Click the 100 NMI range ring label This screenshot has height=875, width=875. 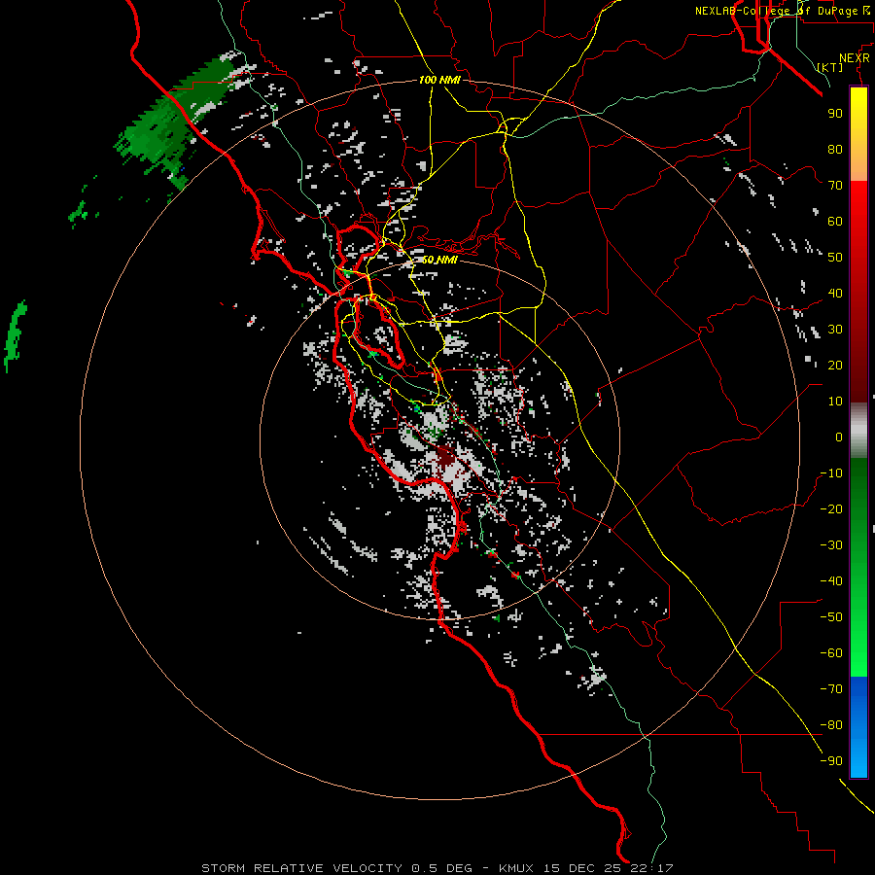(439, 80)
